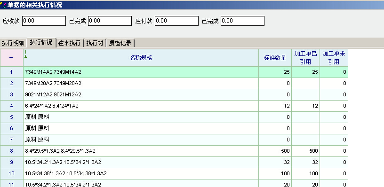This screenshot has height=187, width=384.
Task: Select the 执行情况 tab
Action: point(41,42)
